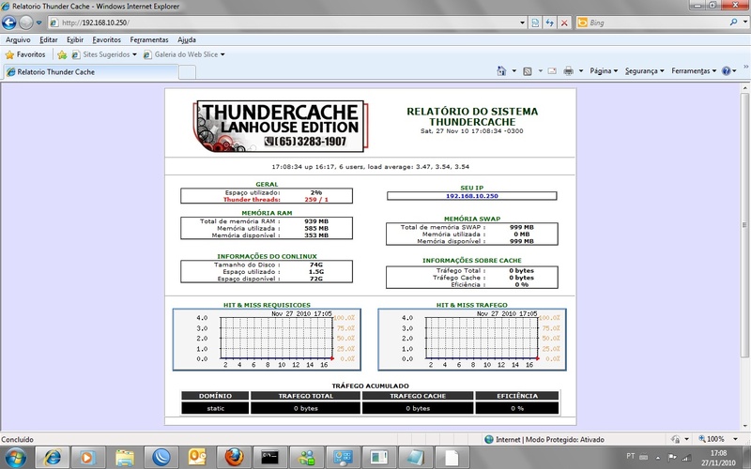Click Internet Modo Protegido status bar zone

(x=544, y=439)
